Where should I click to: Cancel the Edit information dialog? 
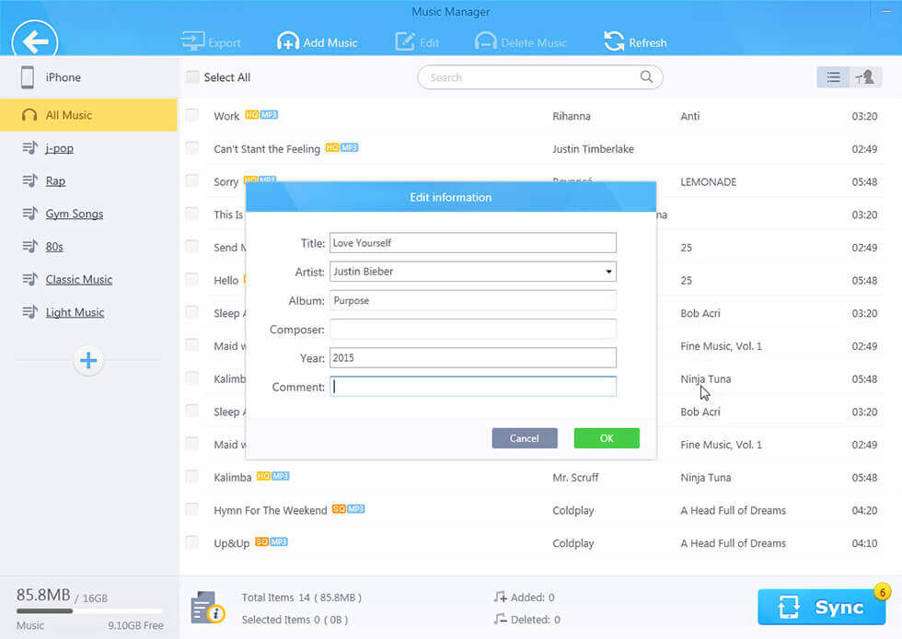coord(525,438)
